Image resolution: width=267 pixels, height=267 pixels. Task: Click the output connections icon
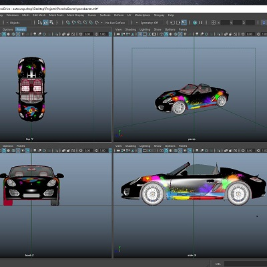tap(178, 23)
